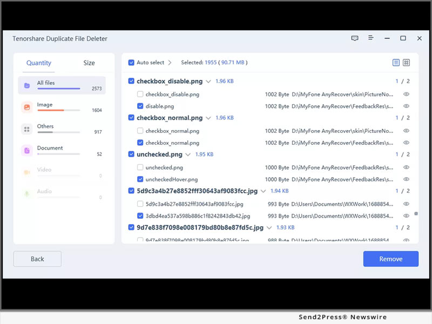Click the Others category icon in sidebar
Image resolution: width=432 pixels, height=324 pixels.
(x=26, y=129)
